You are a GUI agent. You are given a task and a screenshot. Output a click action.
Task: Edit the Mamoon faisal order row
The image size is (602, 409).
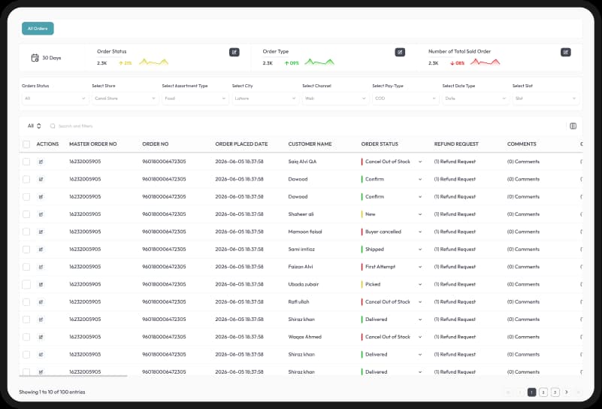click(41, 232)
